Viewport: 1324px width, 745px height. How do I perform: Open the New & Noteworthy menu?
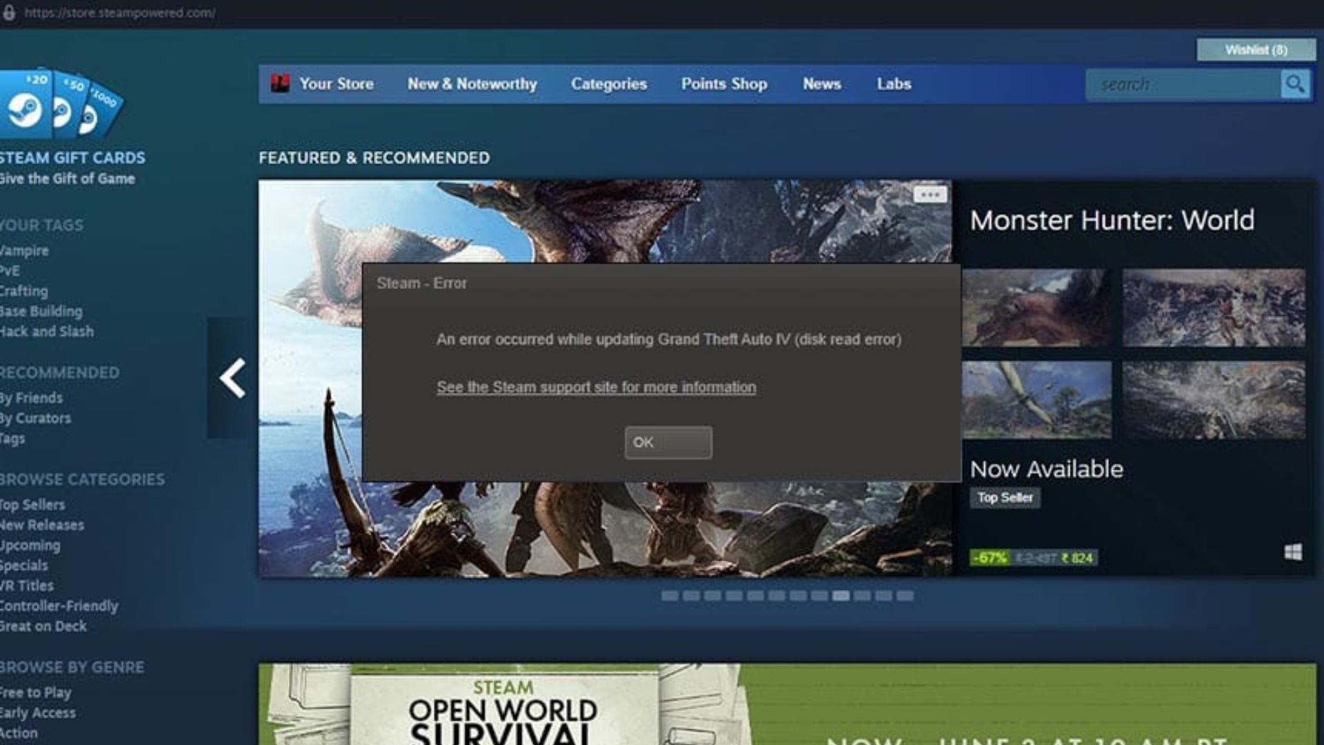(x=472, y=84)
